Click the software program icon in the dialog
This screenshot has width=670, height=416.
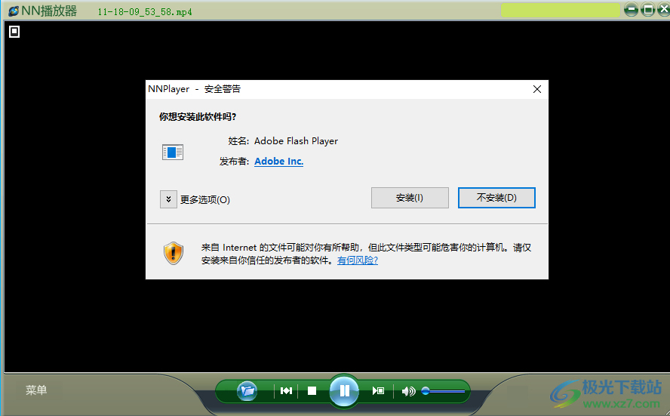point(173,153)
